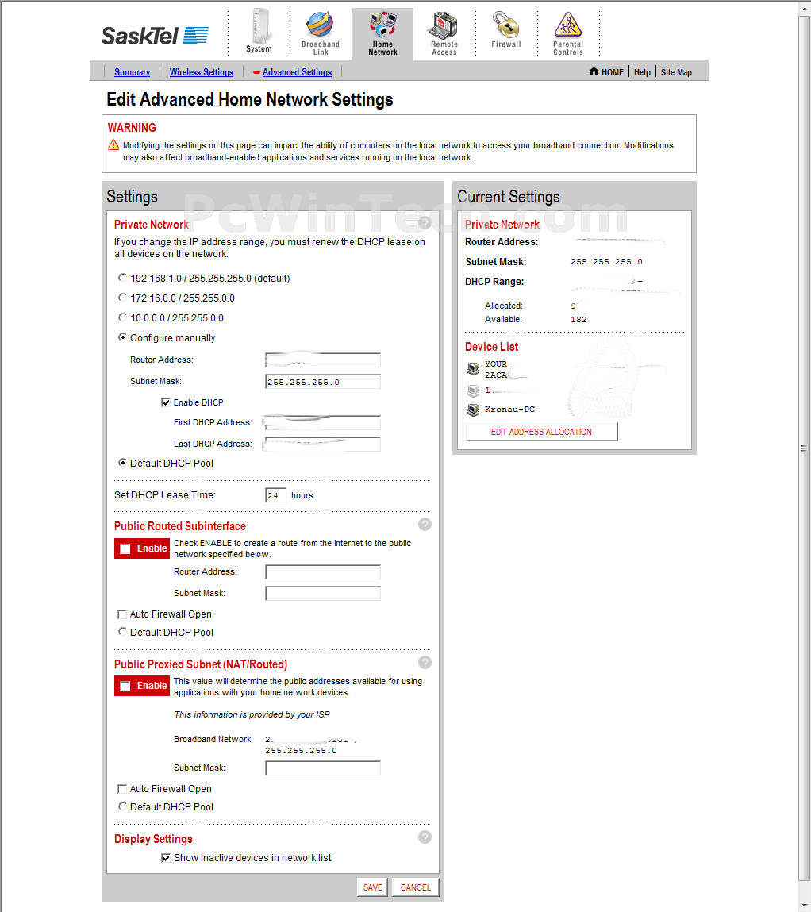Click Proxied Subnet Subnet Mask field
This screenshot has height=912, width=811.
pyautogui.click(x=323, y=768)
